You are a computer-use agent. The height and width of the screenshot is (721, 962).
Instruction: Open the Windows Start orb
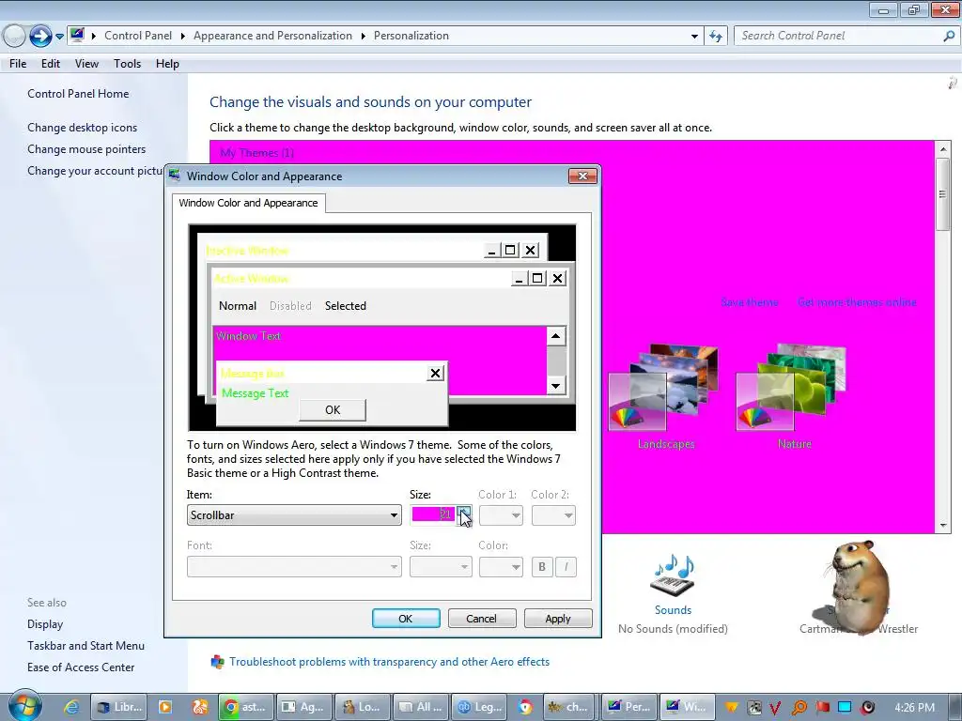coord(24,706)
